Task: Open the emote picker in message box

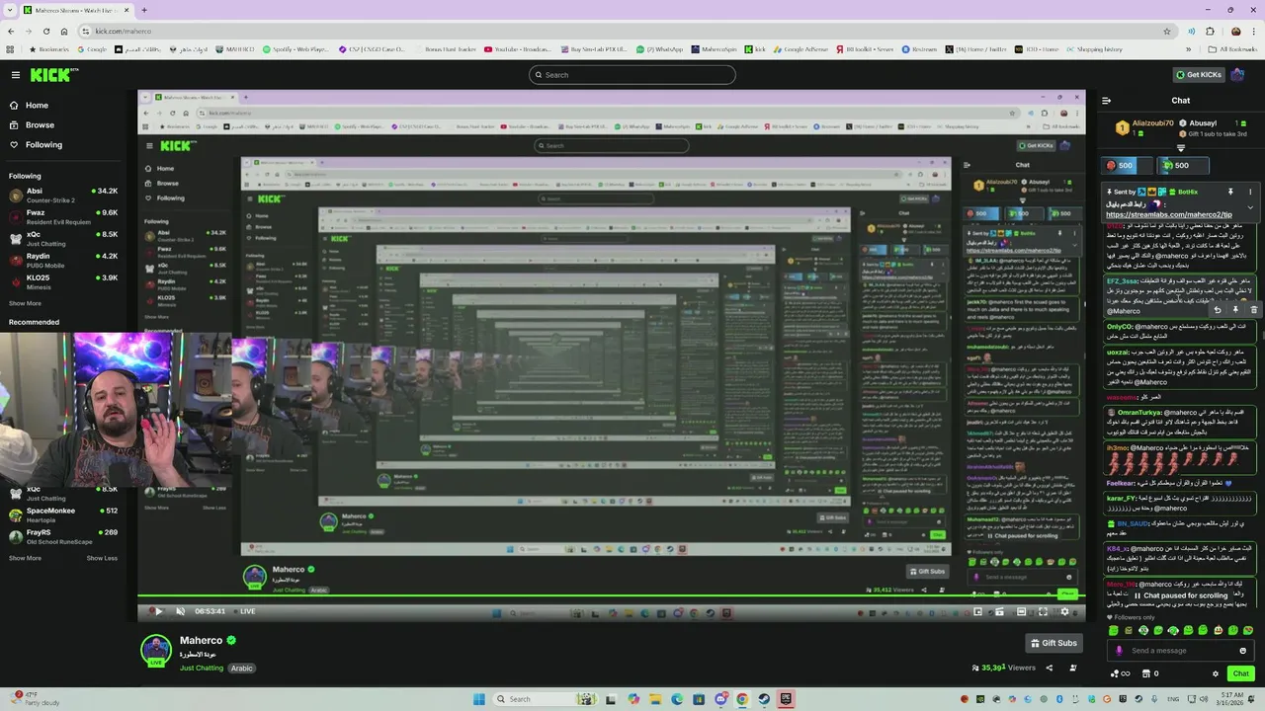Action: coord(1242,651)
